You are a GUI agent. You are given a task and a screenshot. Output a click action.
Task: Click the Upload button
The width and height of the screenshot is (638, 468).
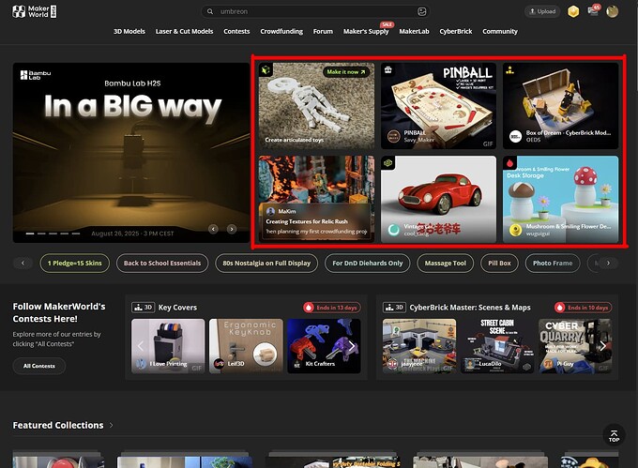coord(542,11)
